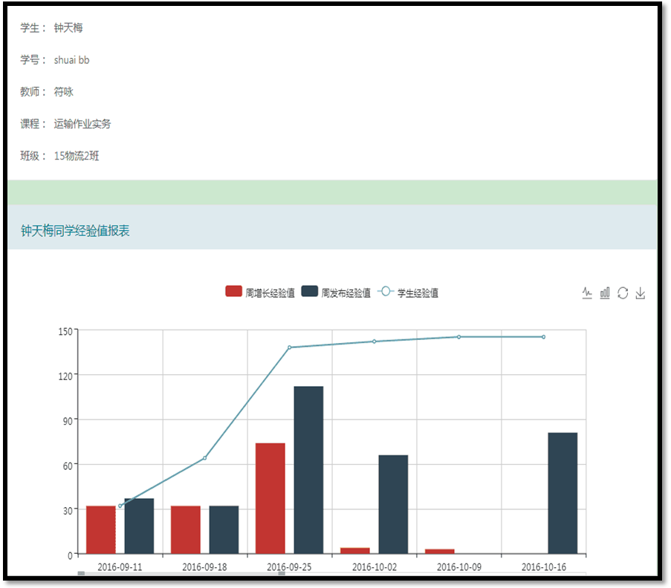Click the restore chart refresh icon
The image size is (671, 588).
(x=623, y=293)
